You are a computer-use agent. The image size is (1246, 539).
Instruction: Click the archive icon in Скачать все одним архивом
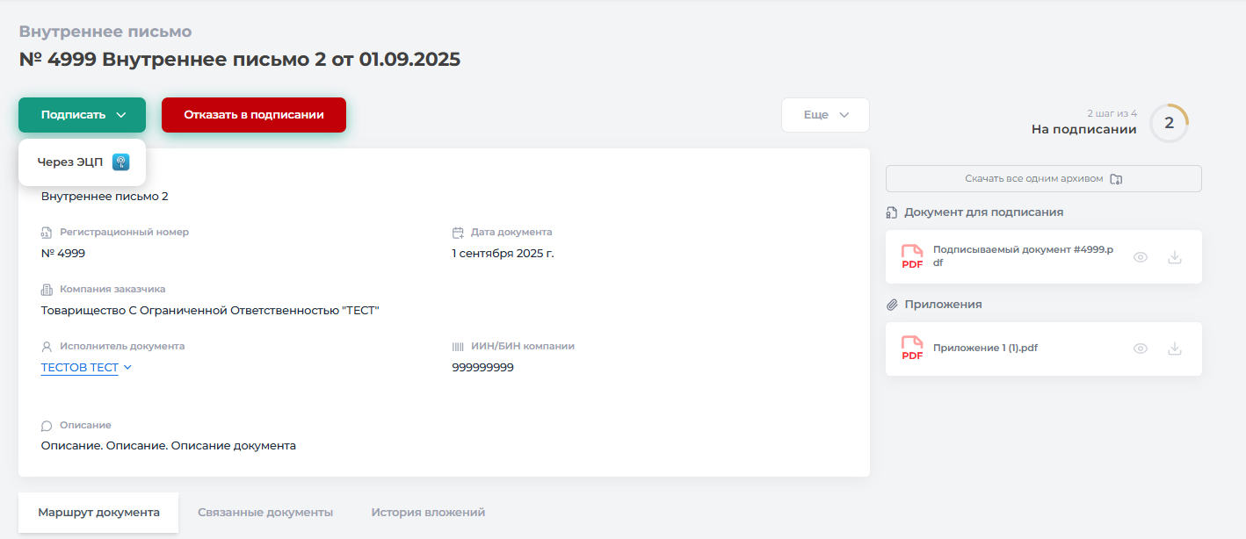(1116, 179)
